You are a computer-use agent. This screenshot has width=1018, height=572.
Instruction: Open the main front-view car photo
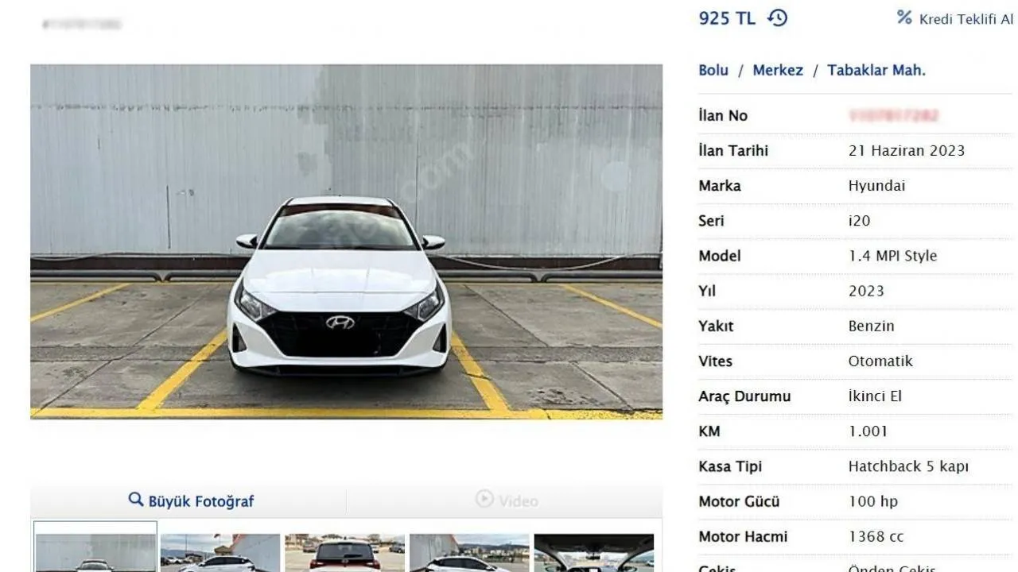[x=346, y=241]
